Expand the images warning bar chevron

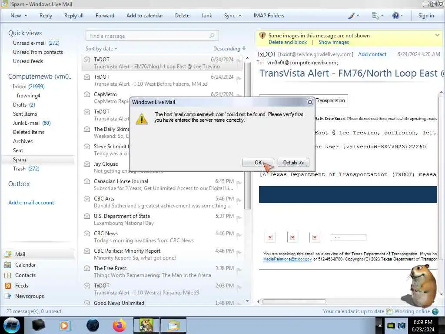point(437,35)
